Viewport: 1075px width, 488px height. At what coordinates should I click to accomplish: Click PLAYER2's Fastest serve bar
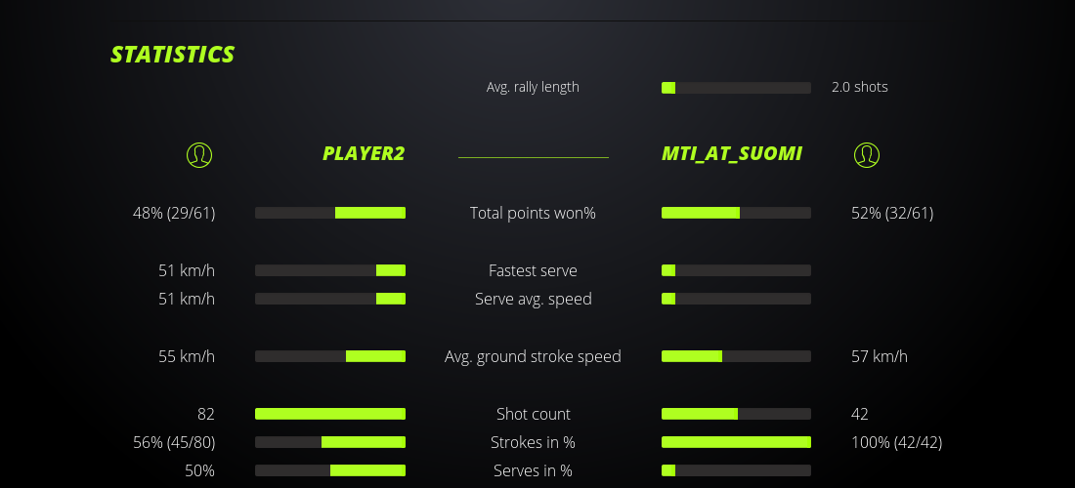coord(330,270)
